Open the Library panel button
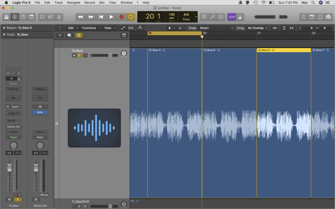Screen dimensions: 335x209 [6, 17]
